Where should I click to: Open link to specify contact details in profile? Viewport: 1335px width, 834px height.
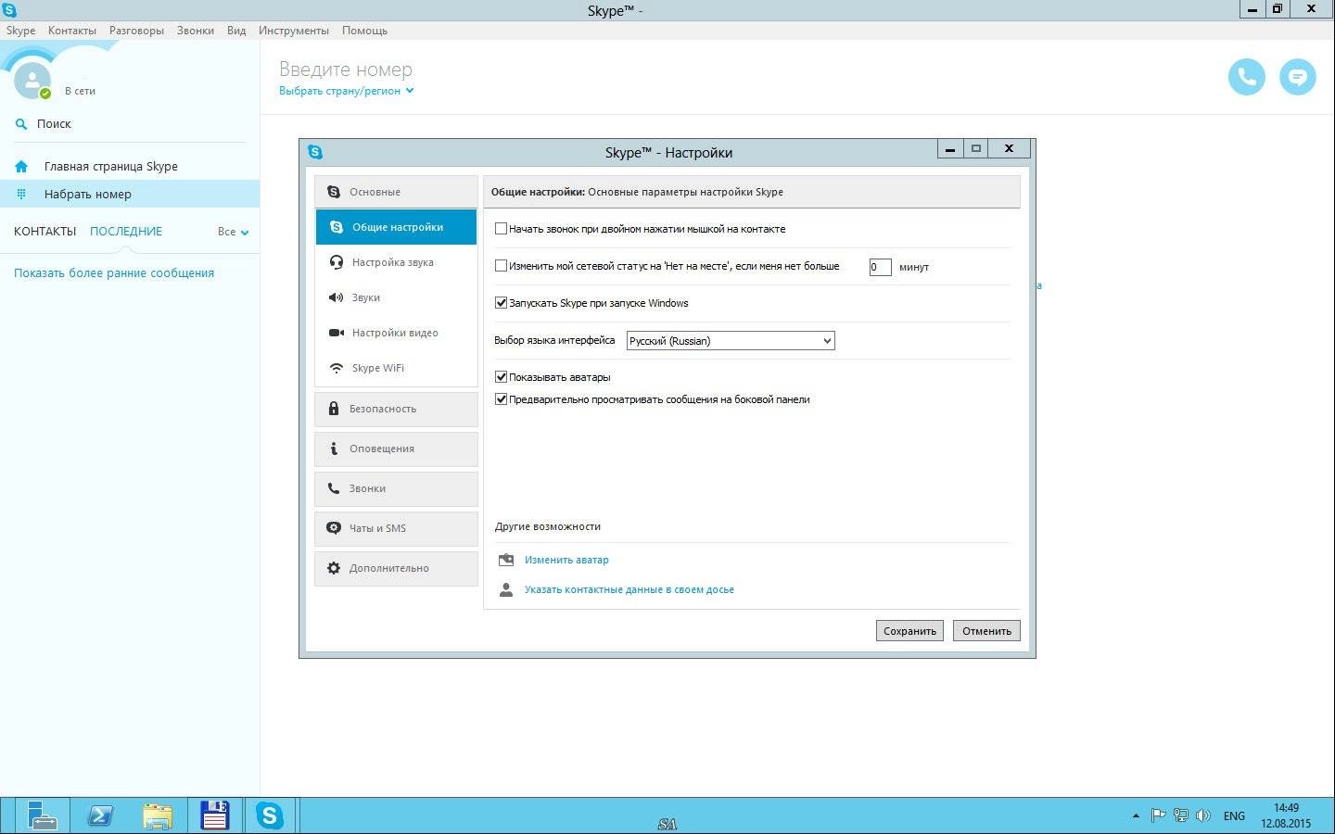[629, 589]
